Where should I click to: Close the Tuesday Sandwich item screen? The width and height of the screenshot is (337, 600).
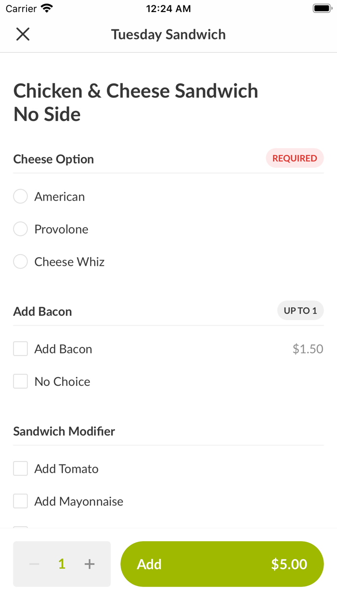click(x=23, y=34)
